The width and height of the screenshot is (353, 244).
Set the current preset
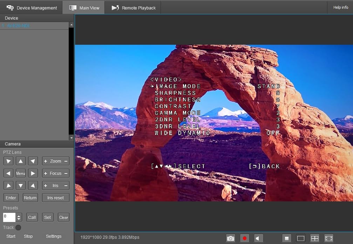tap(48, 217)
